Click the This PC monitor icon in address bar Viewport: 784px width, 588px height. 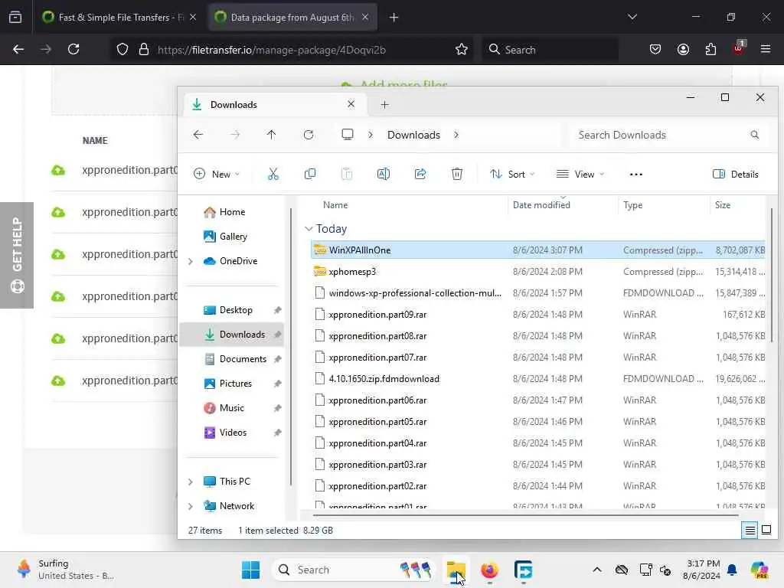(x=348, y=135)
